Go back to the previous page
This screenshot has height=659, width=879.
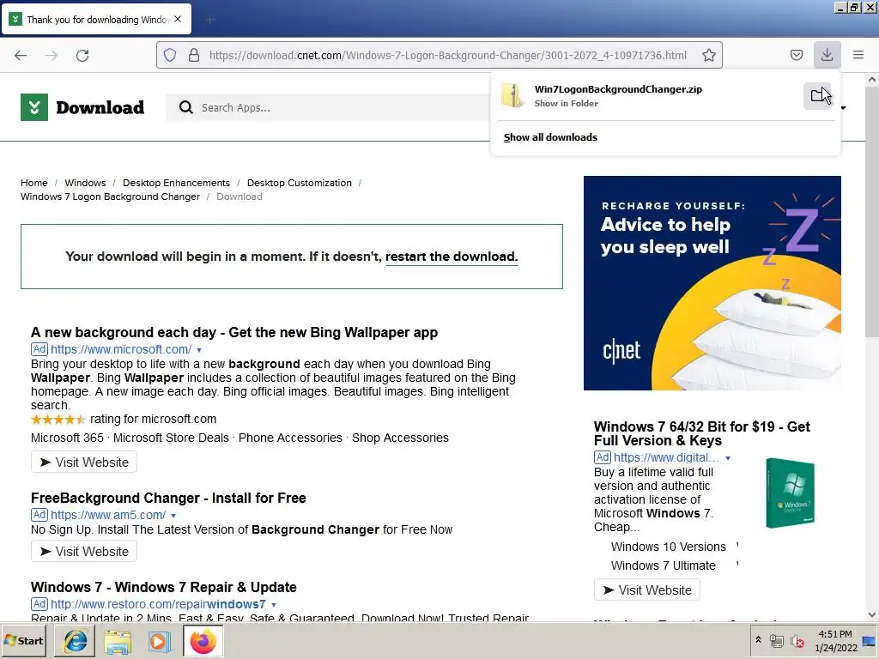coord(21,55)
